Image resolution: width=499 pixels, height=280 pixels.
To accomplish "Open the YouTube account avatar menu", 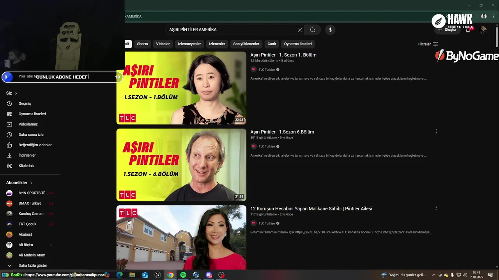I will pos(483,30).
